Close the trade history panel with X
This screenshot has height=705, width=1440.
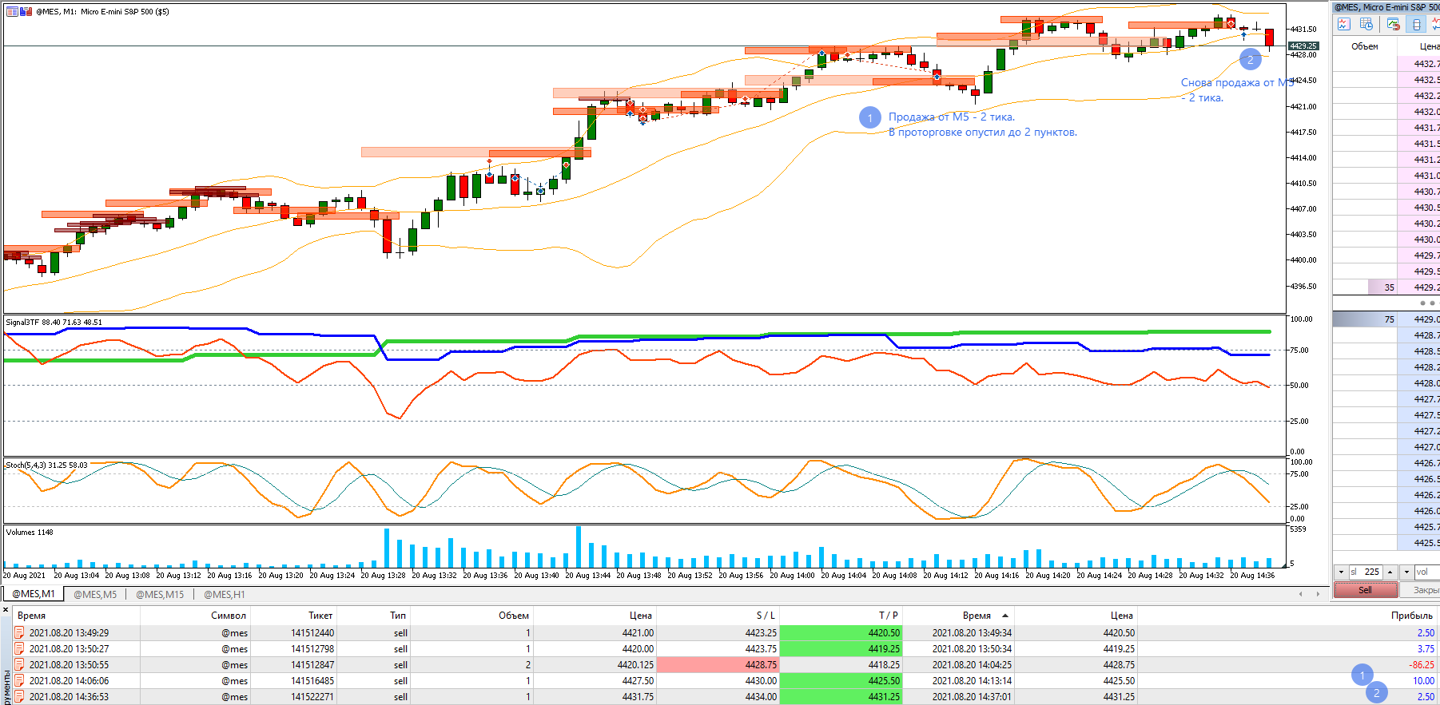coord(6,610)
